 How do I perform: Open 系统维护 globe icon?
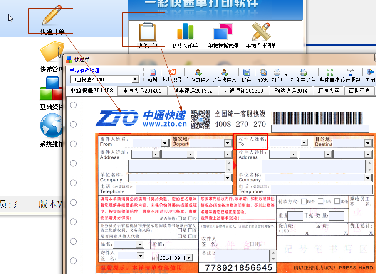click(51, 125)
